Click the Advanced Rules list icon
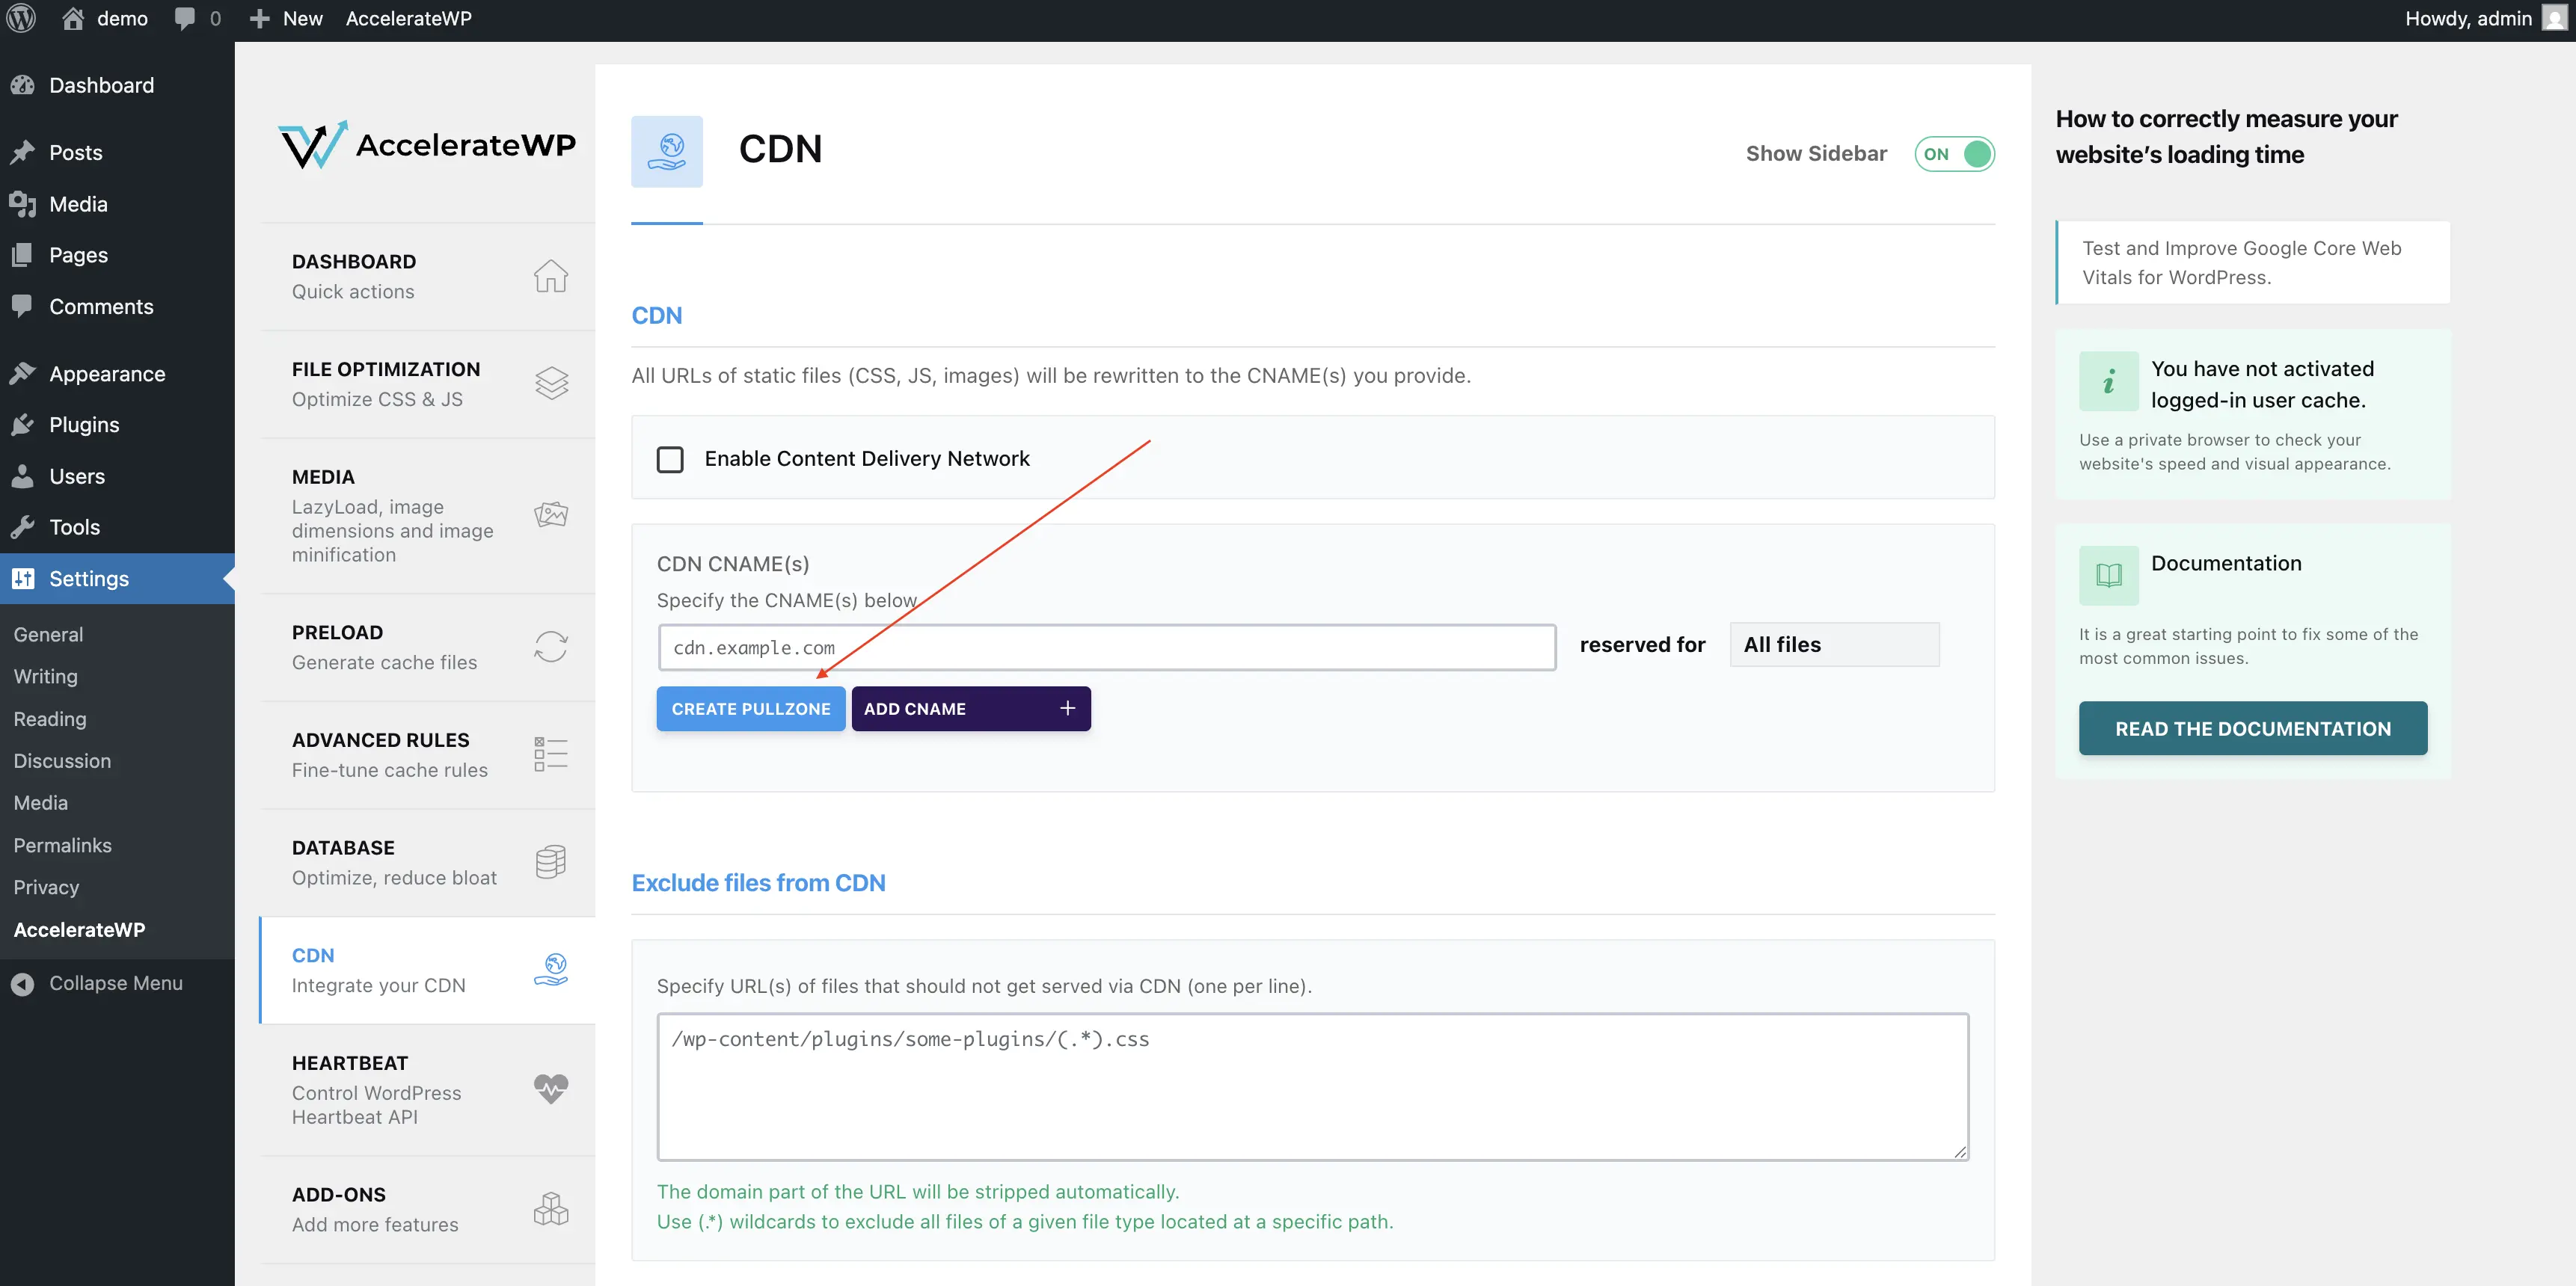Screen dimensions: 2576x1286 [550, 754]
